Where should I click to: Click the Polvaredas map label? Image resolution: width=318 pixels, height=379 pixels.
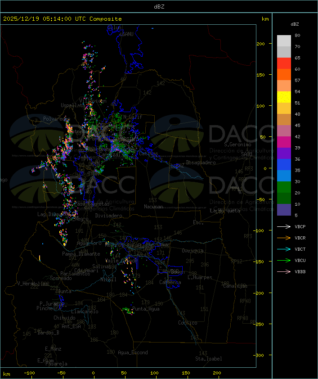coord(57,119)
